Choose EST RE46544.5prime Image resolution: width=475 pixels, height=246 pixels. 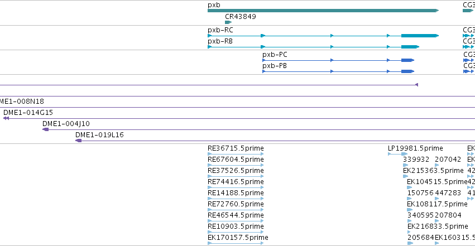point(236,221)
